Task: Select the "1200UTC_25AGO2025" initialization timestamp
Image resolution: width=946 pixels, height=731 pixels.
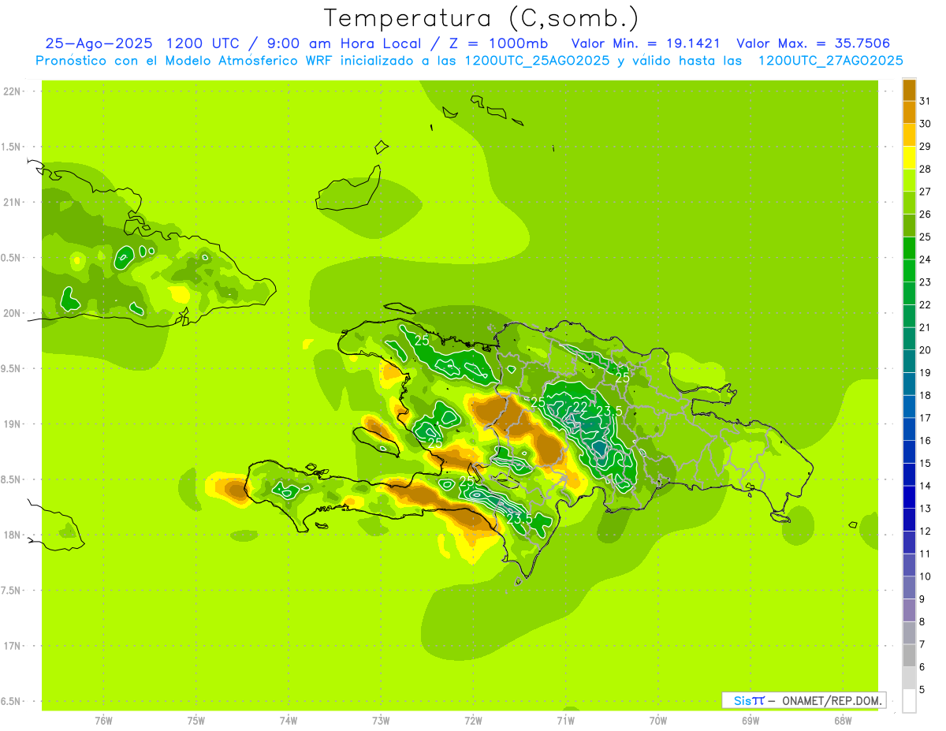Action: pyautogui.click(x=537, y=61)
